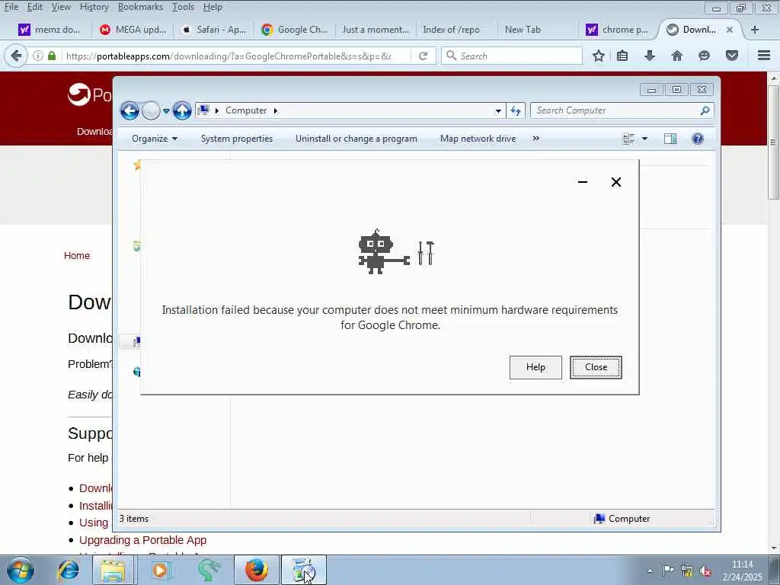Open Firefox hamburger menu
780x585 pixels.
tap(764, 56)
